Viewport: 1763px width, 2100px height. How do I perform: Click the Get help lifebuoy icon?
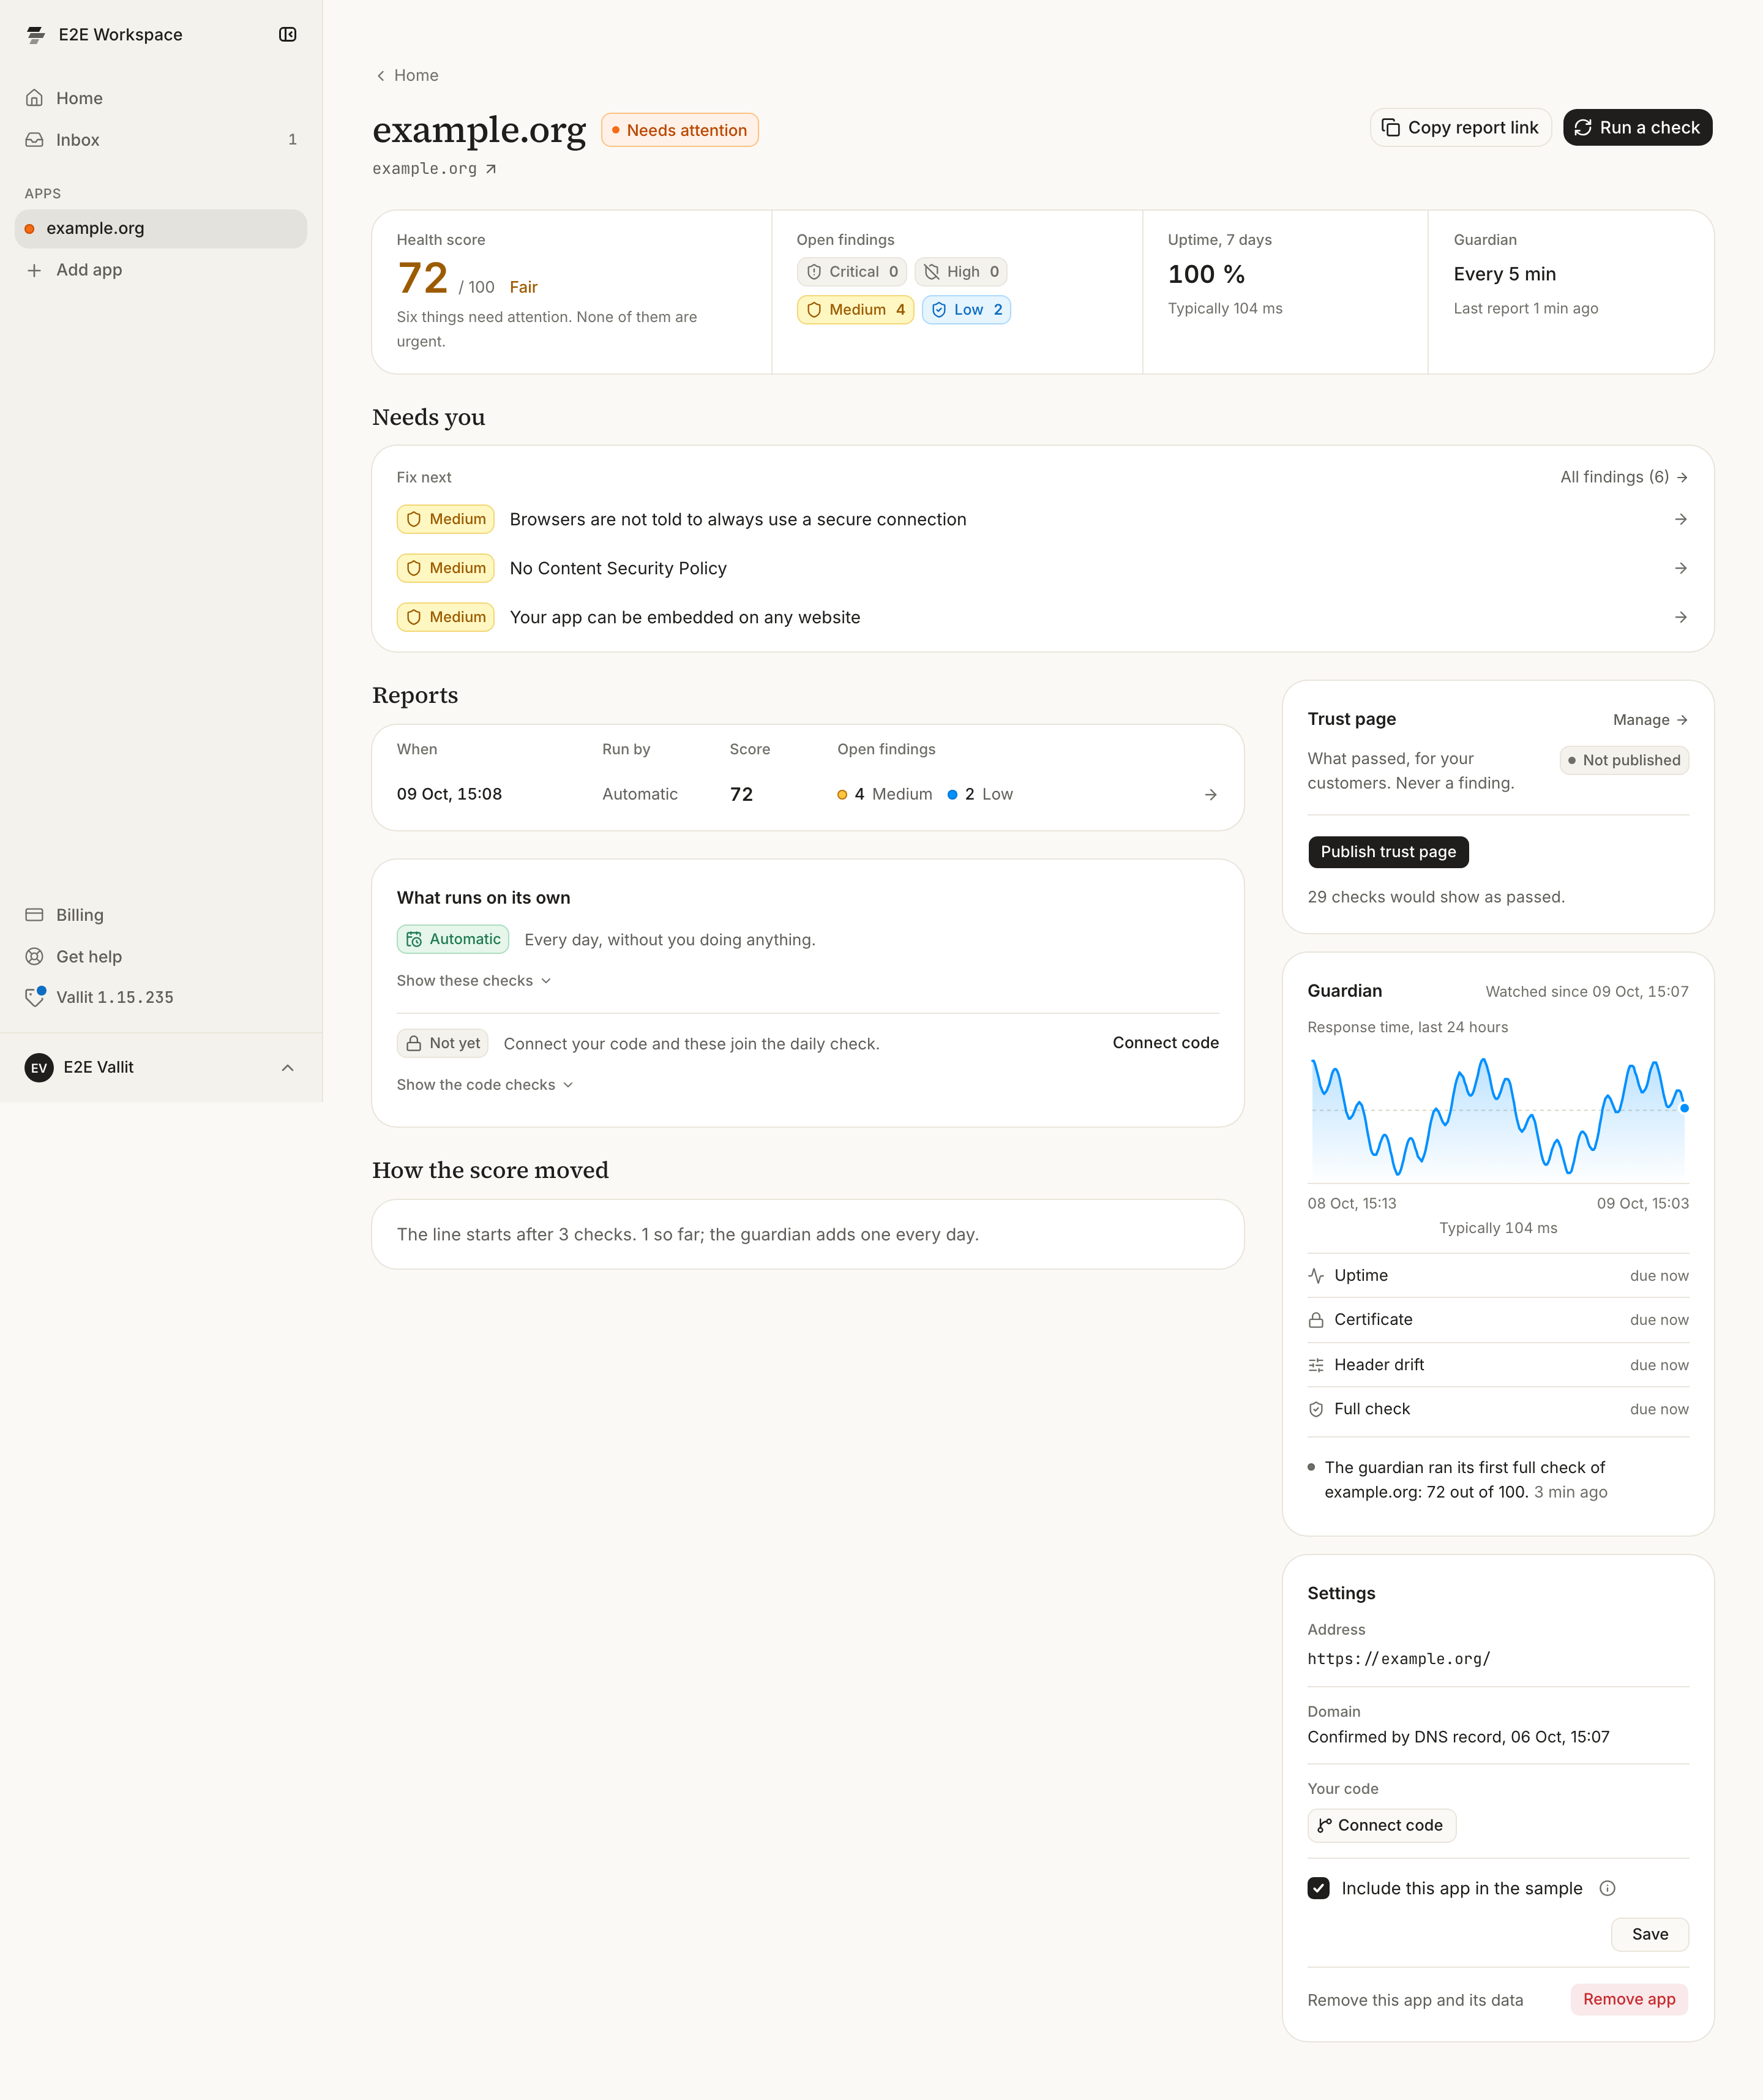click(x=35, y=957)
